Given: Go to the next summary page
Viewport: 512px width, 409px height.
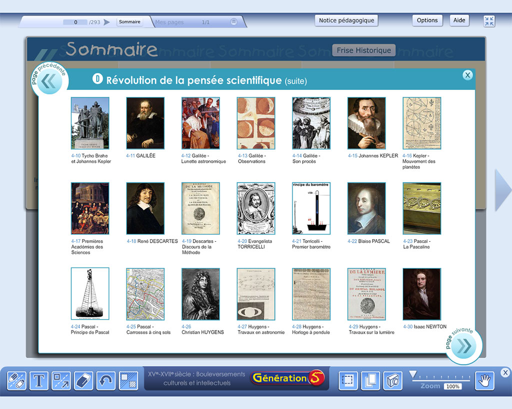Looking at the screenshot, I should [464, 346].
